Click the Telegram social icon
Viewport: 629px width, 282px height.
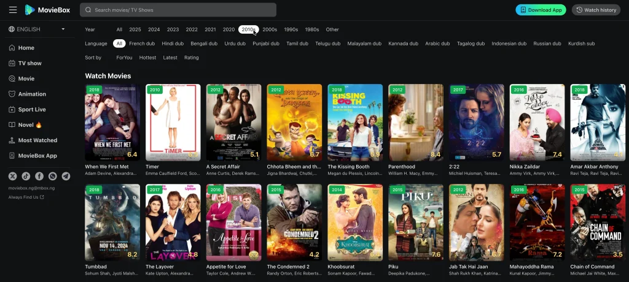66,176
